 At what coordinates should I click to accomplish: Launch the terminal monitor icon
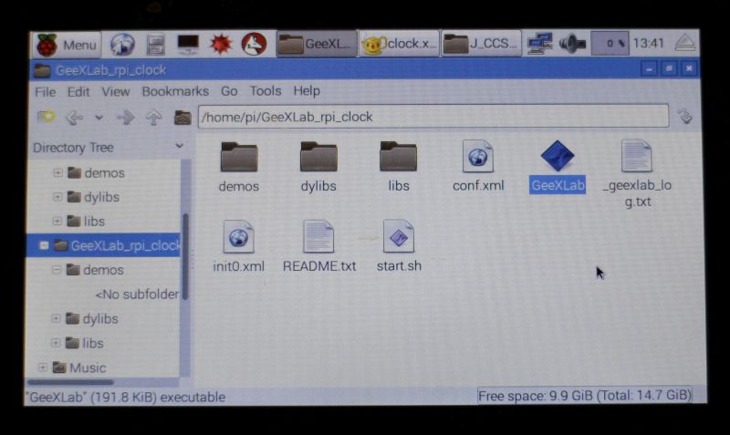tap(188, 45)
